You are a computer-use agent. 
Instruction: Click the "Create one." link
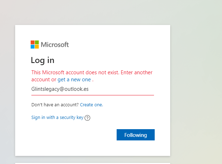(x=91, y=105)
